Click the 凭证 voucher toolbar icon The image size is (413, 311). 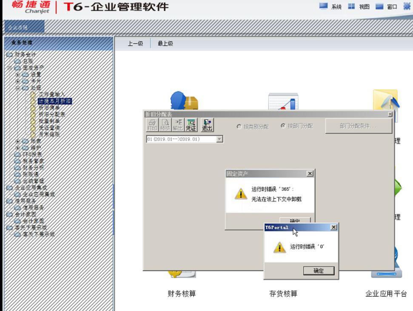click(x=191, y=125)
